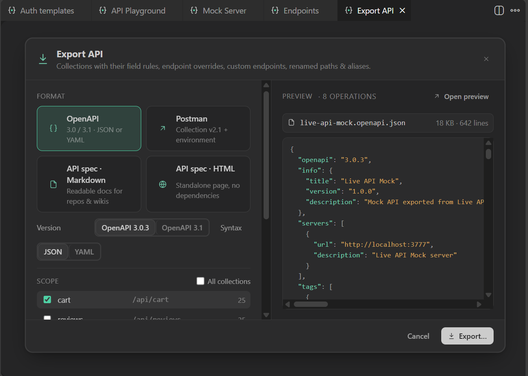Viewport: 528px width, 376px height.
Task: Close the Export API tab
Action: click(x=402, y=11)
